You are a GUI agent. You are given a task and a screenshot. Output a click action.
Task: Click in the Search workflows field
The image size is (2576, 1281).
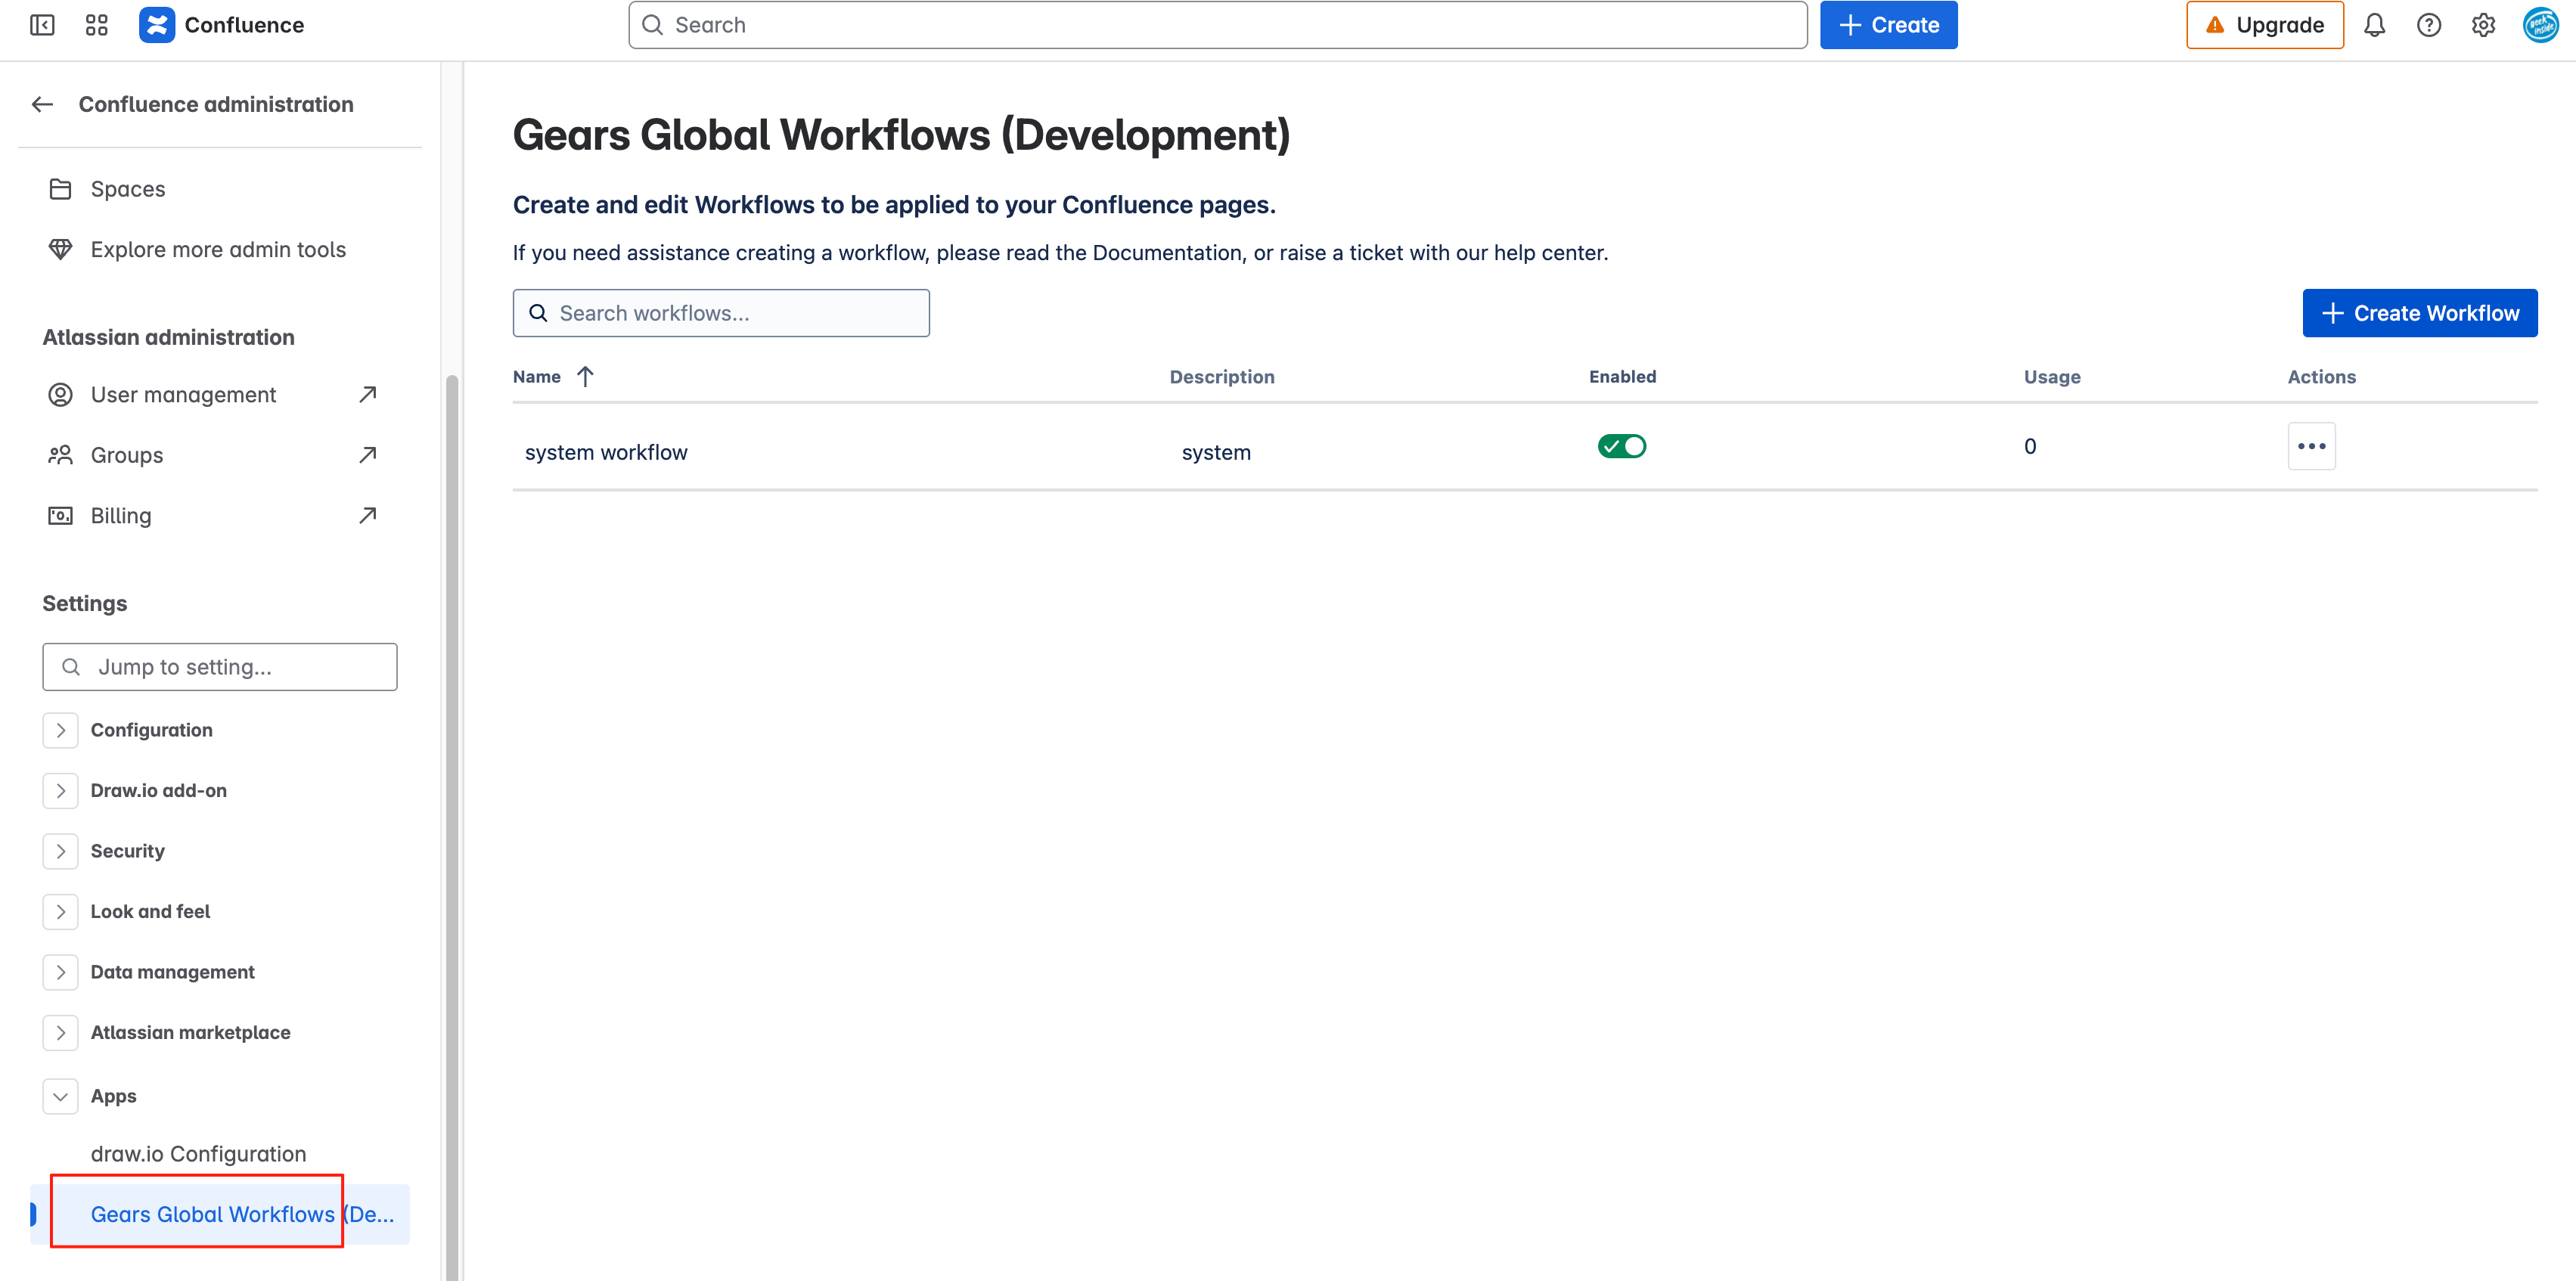[721, 313]
